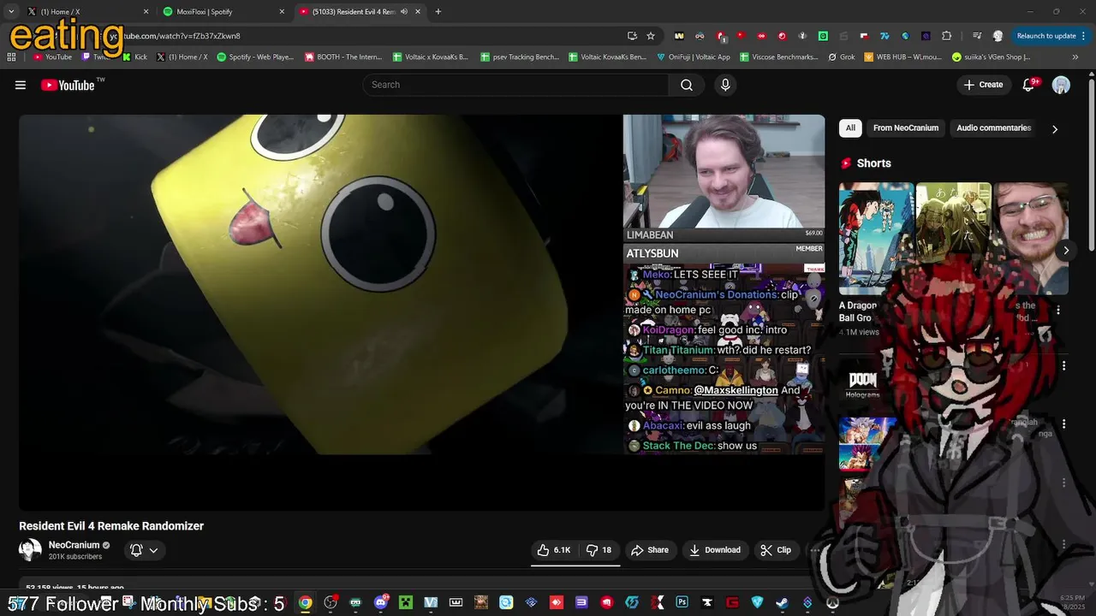Open the YouTube hamburger guide menu

21,85
